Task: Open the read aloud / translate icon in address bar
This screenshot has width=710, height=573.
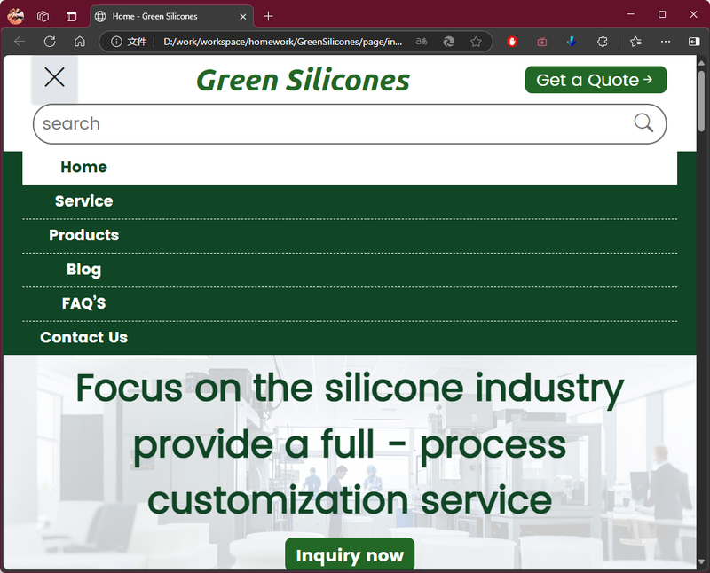Action: 422,42
